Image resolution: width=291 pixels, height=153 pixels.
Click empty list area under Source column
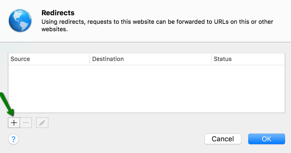point(49,89)
